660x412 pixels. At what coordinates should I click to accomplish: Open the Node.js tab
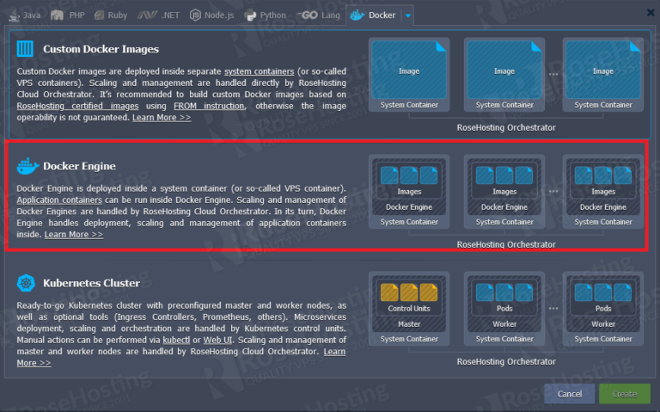211,15
